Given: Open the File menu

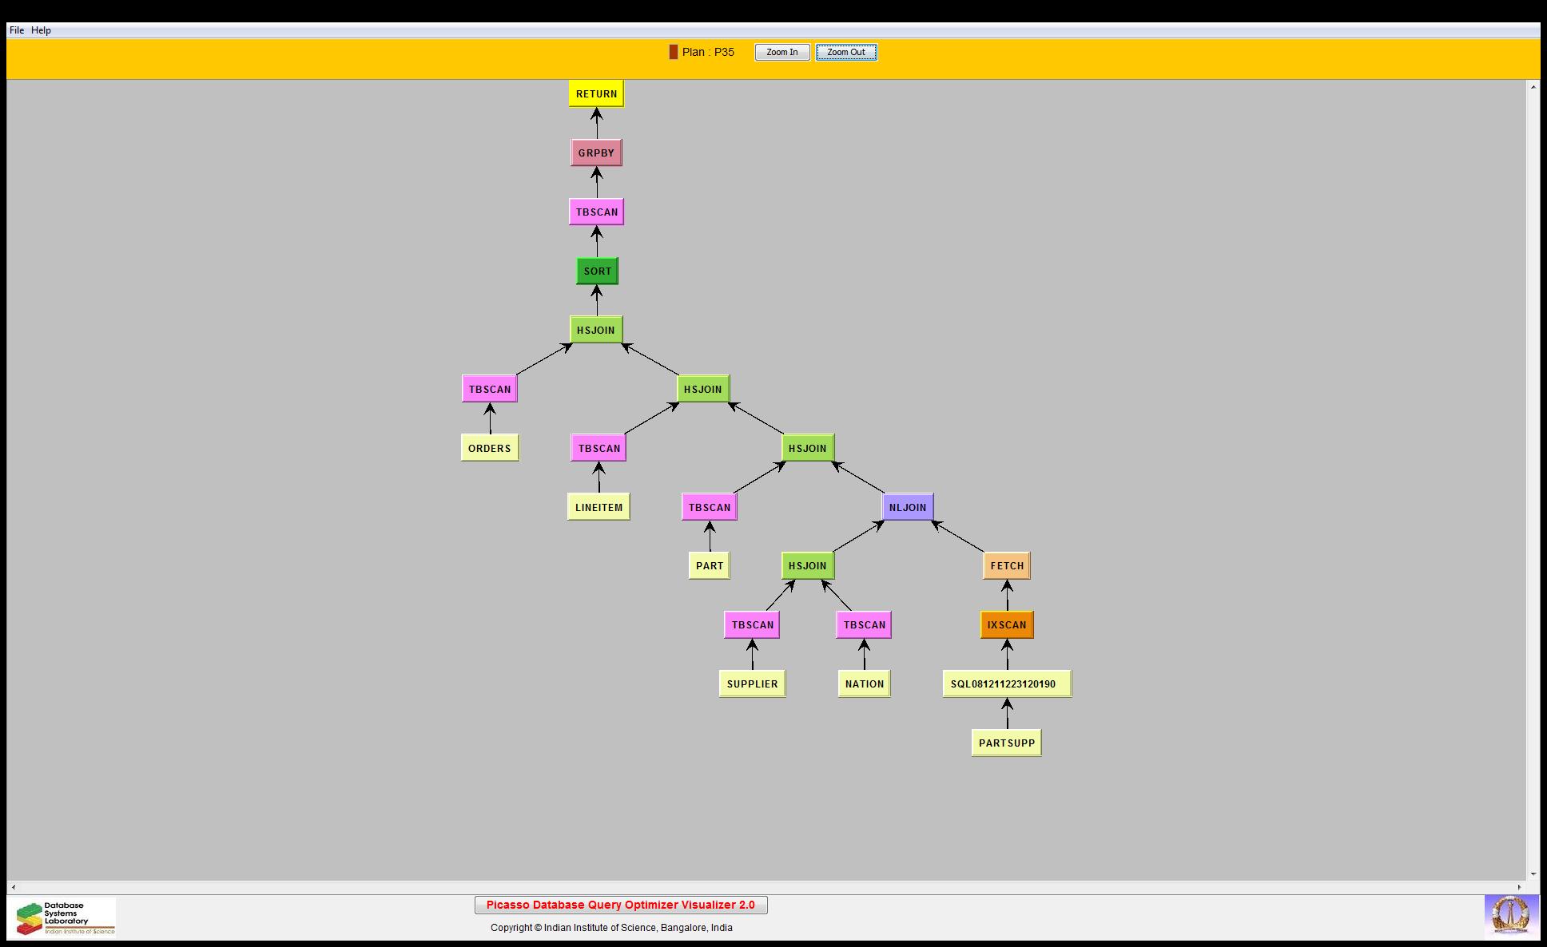Looking at the screenshot, I should point(17,30).
